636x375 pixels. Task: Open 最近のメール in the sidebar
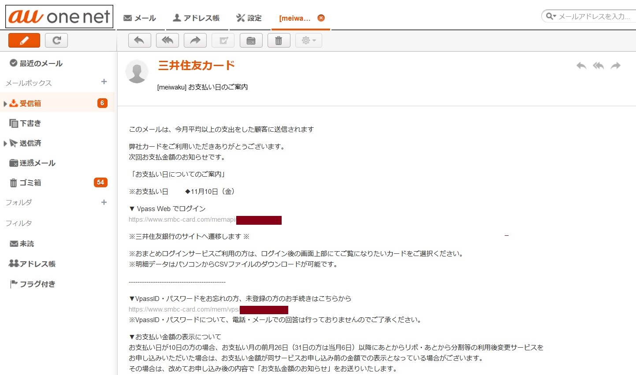pos(36,63)
